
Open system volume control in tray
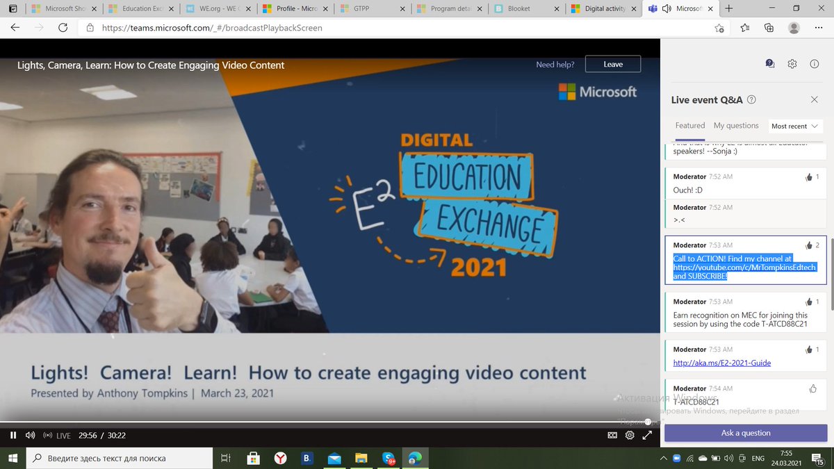coord(728,459)
